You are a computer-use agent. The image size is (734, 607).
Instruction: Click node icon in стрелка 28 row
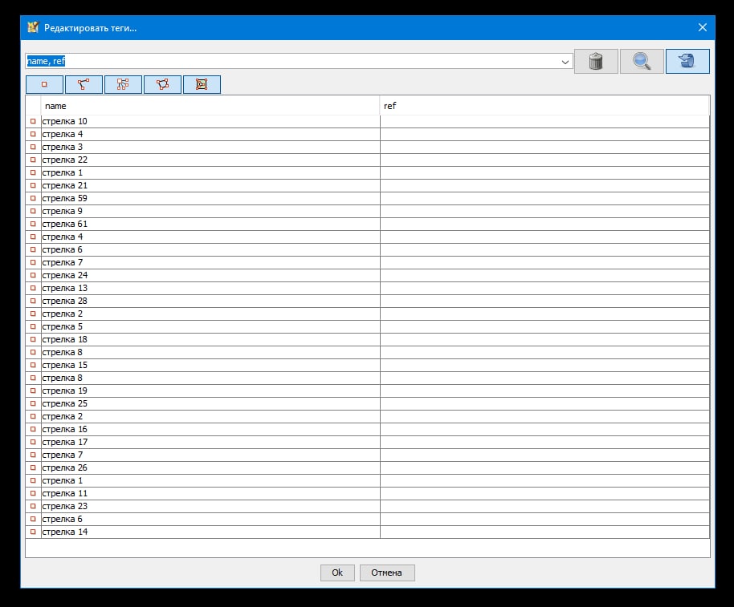point(33,301)
